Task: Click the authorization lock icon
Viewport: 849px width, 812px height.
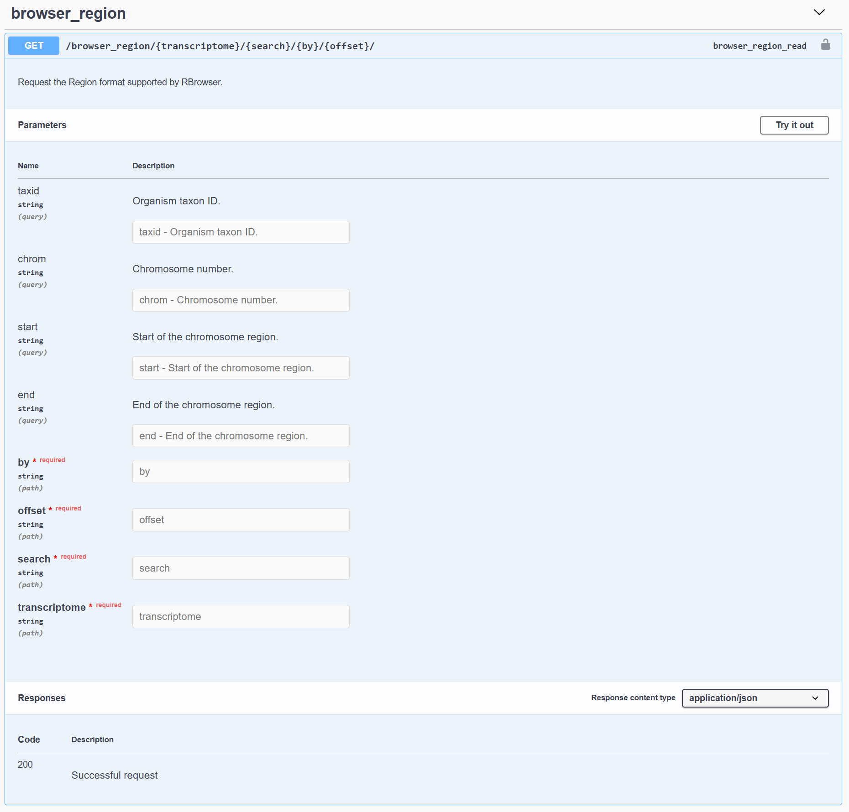Action: coord(825,45)
